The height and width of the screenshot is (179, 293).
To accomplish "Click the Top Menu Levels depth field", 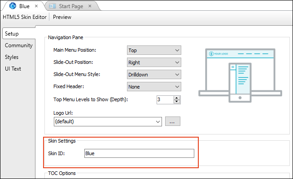I will [x=165, y=99].
